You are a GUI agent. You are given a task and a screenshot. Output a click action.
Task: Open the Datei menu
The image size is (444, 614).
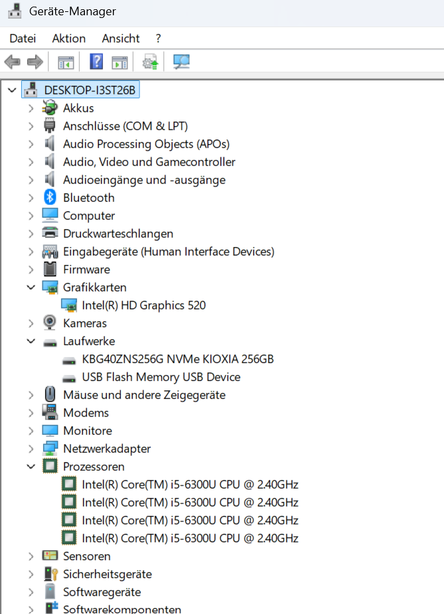coord(23,38)
